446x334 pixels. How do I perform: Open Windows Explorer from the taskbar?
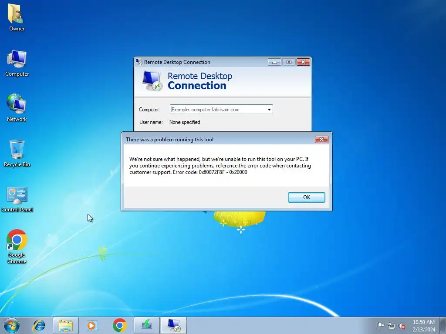click(x=66, y=325)
